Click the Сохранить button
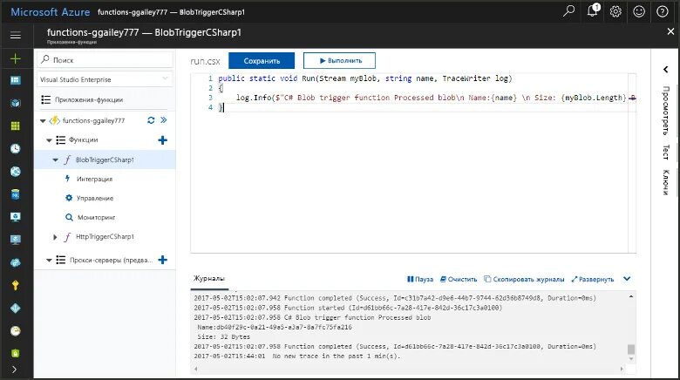 click(262, 61)
